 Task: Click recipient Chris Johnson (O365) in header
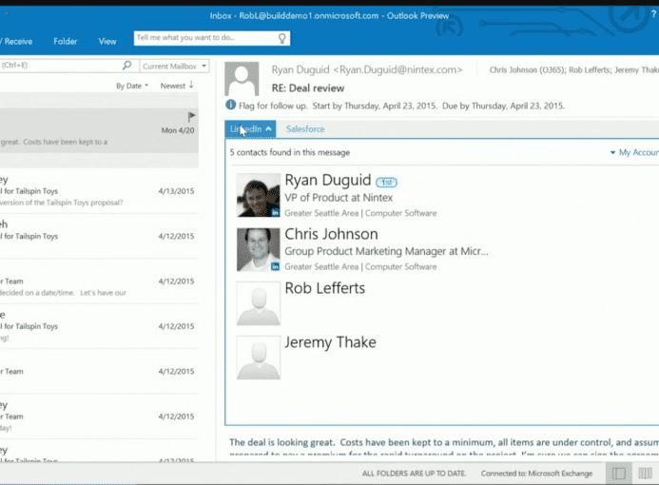point(527,69)
